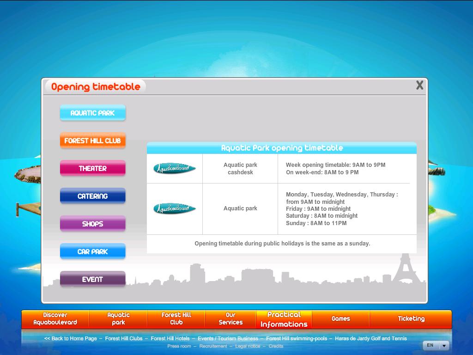Select Practical Informations menu item
Image resolution: width=473 pixels, height=355 pixels.
tap(284, 319)
